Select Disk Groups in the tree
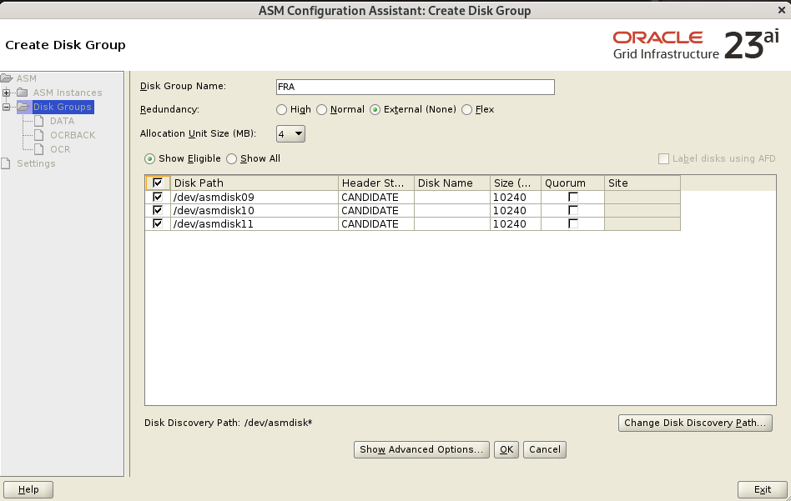This screenshot has width=791, height=501. [63, 107]
